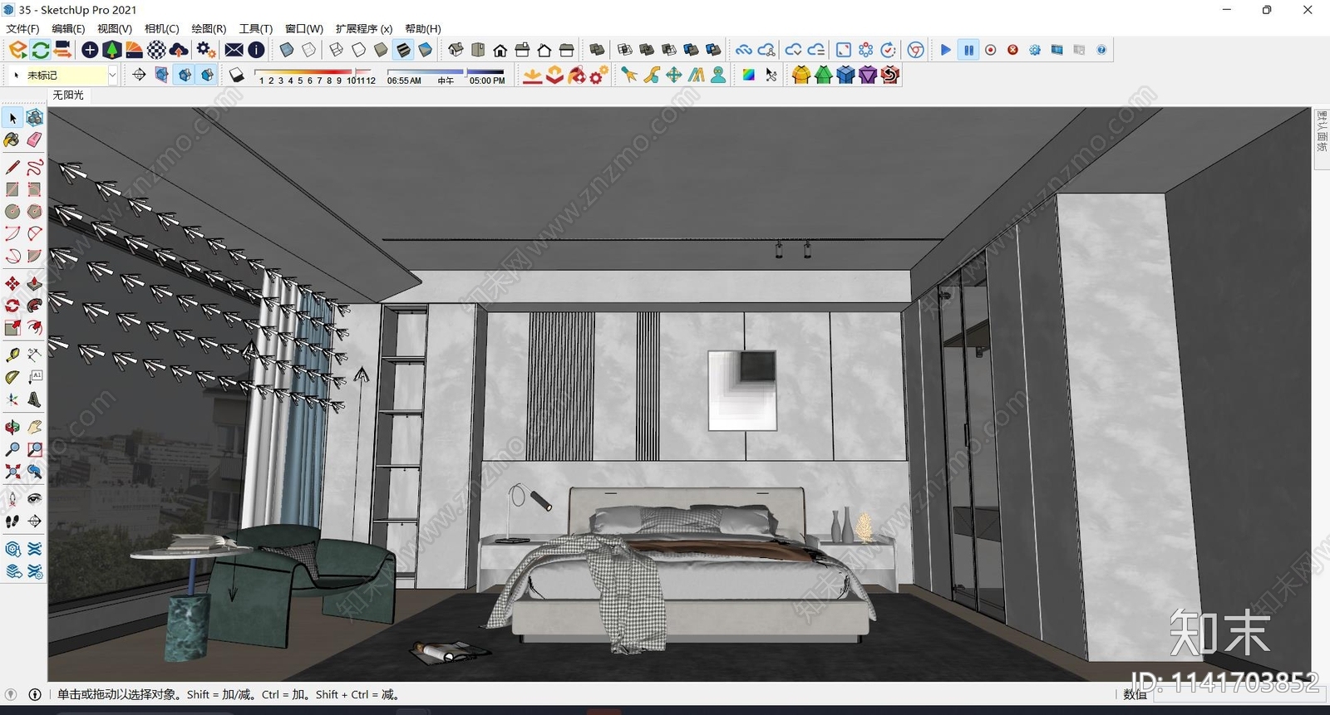Open Enscape settings gears icon

coord(206,50)
